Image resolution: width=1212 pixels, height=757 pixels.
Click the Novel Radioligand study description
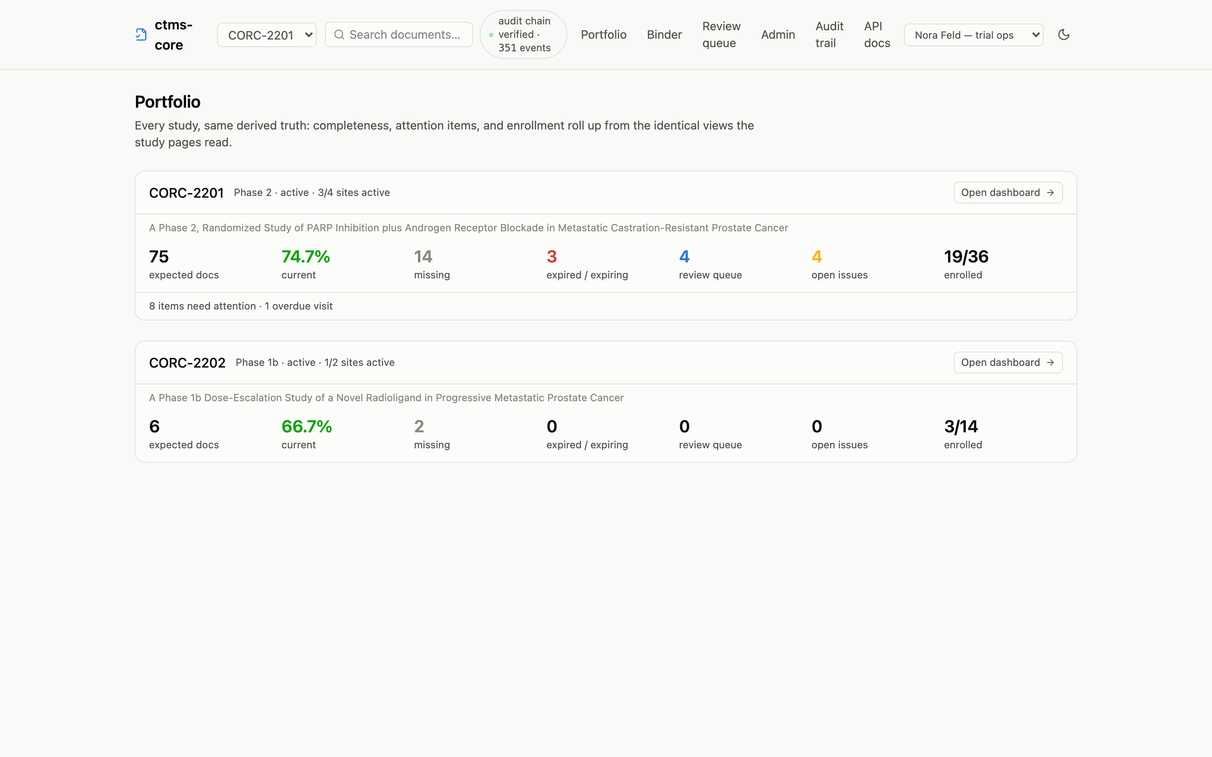coord(386,397)
